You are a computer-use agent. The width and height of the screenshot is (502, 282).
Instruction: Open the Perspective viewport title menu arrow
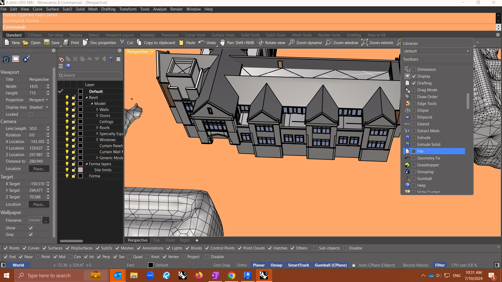(152, 52)
